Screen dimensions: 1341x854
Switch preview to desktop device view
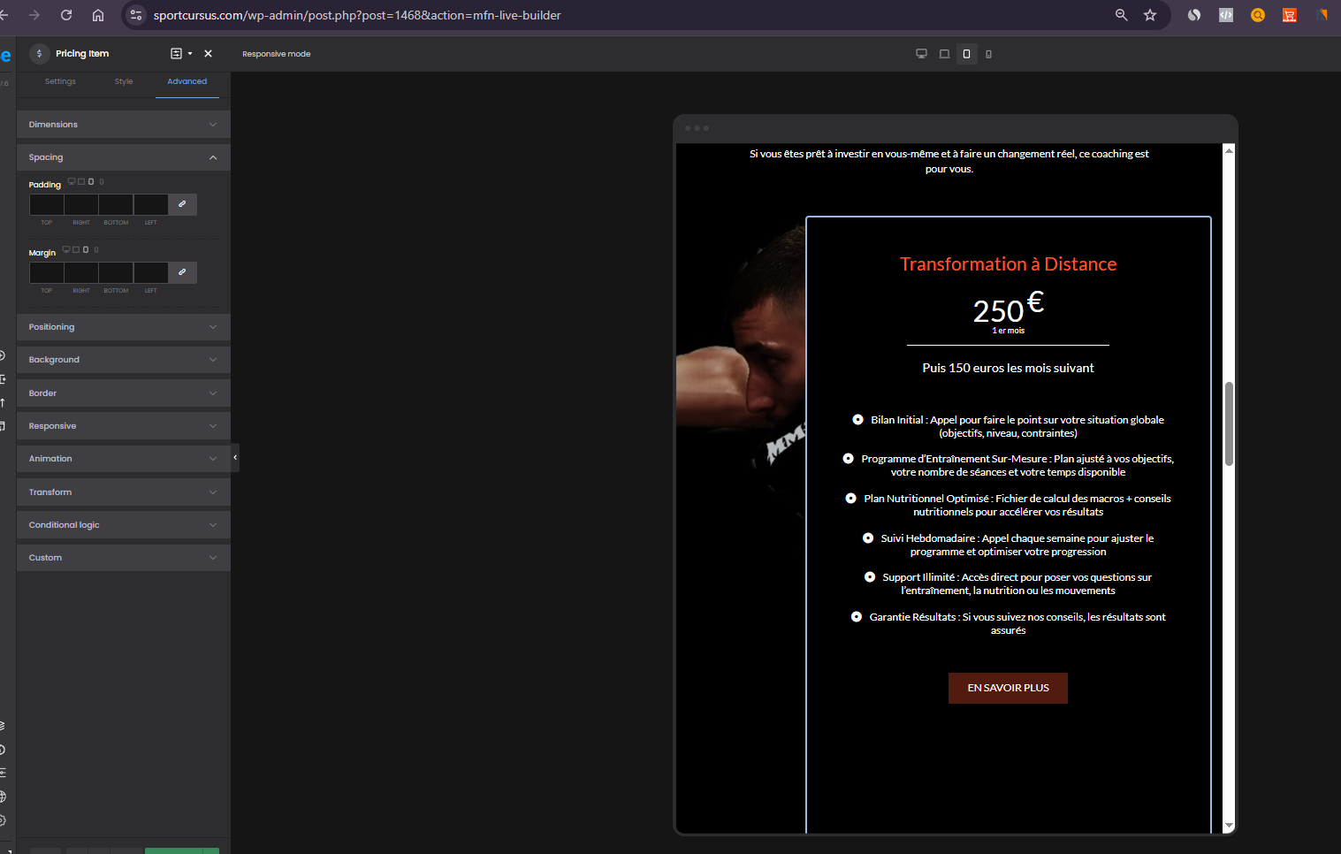(x=921, y=54)
